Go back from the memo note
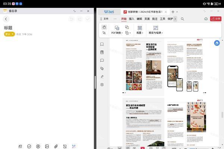Viewport: 224px width, 149px height. coord(6,19)
